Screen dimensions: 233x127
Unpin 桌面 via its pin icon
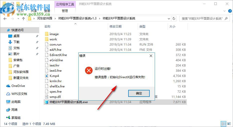[37, 36]
